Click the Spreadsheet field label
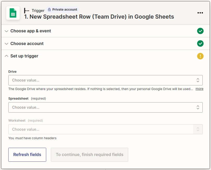 [x=18, y=99]
